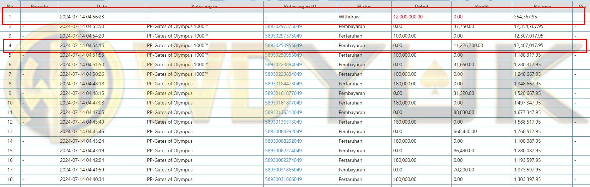Select the Kredit column header
This screenshot has width=590, height=187.
(482, 6)
